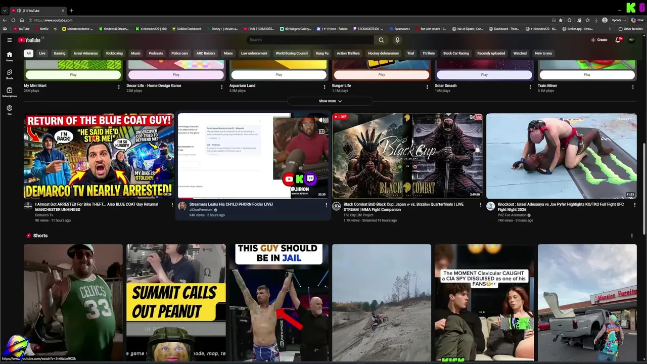Play the My Mini Mart game

coord(73,74)
